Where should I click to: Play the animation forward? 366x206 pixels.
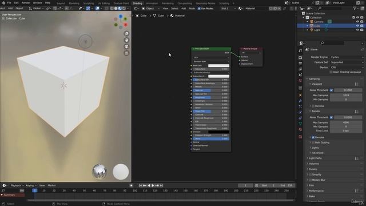153,185
